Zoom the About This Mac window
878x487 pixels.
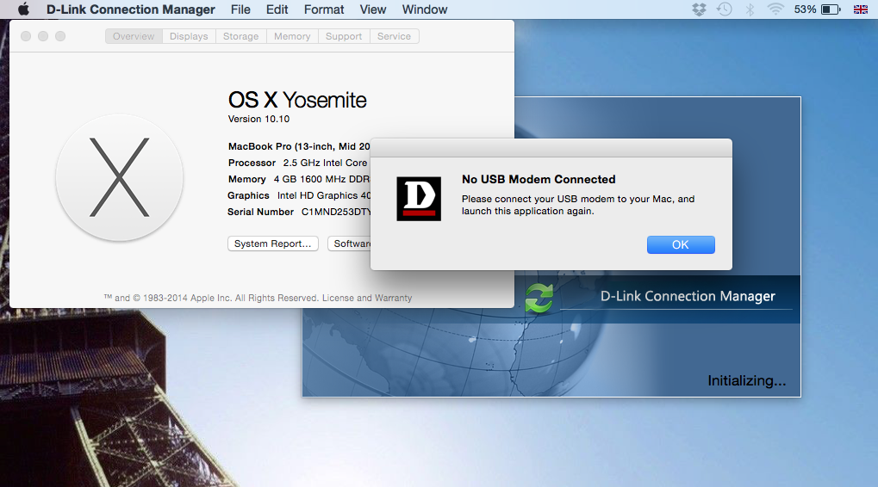[60, 36]
